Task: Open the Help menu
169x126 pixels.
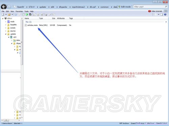Action: click(x=32, y=11)
